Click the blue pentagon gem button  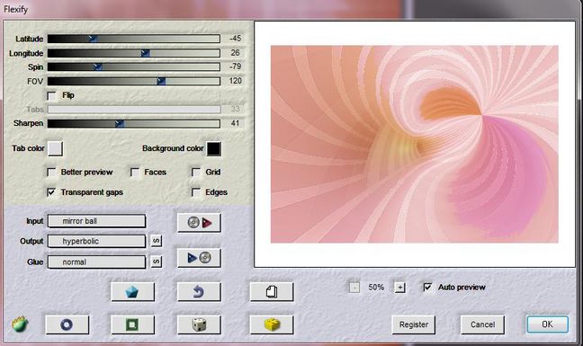[x=132, y=292]
